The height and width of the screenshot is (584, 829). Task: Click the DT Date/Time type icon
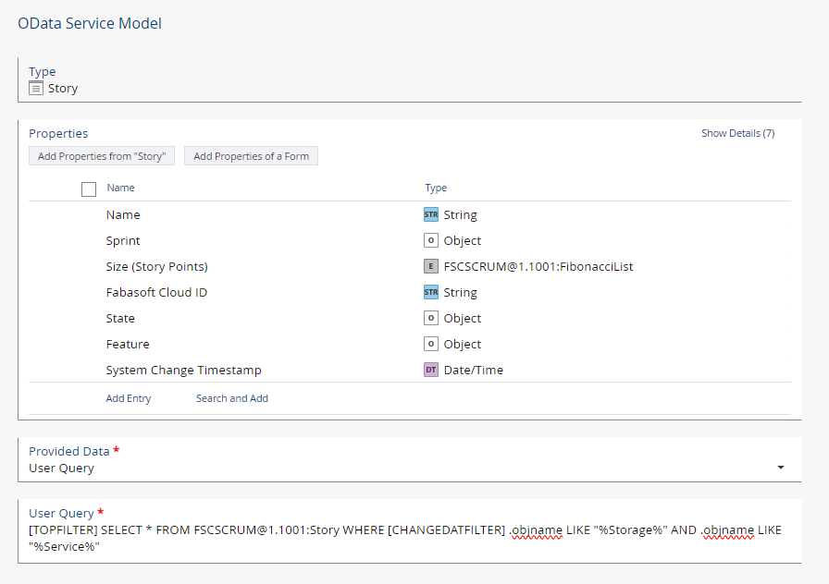[431, 370]
